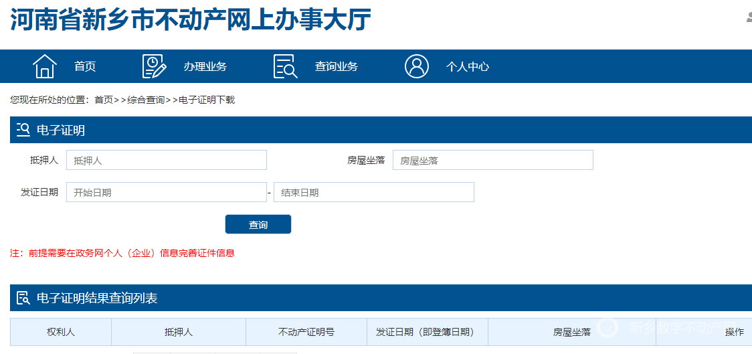Click 综合查询 in the breadcrumb trail
Viewport: 752px width, 354px height.
146,100
